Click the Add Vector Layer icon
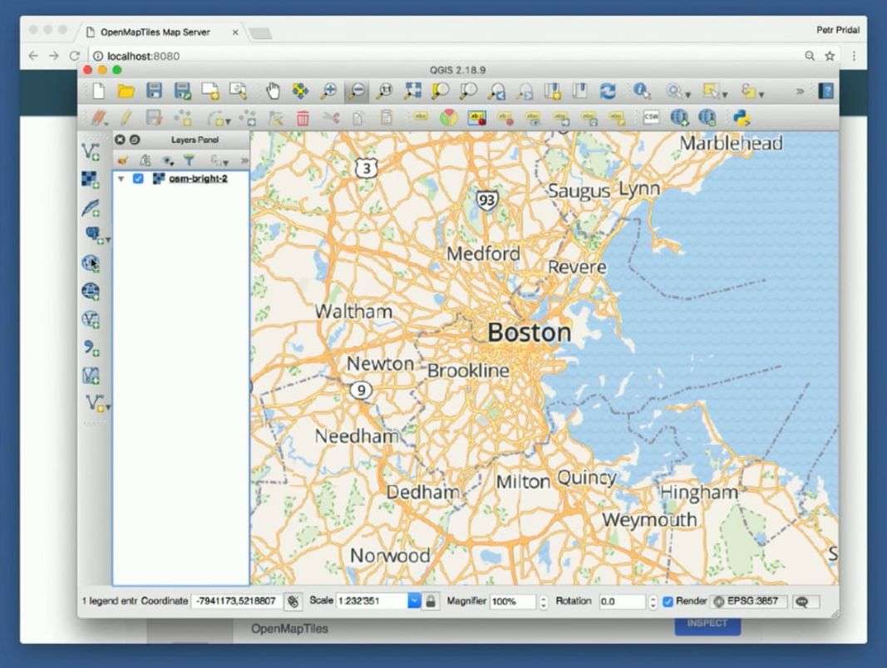This screenshot has width=887, height=668. point(91,152)
